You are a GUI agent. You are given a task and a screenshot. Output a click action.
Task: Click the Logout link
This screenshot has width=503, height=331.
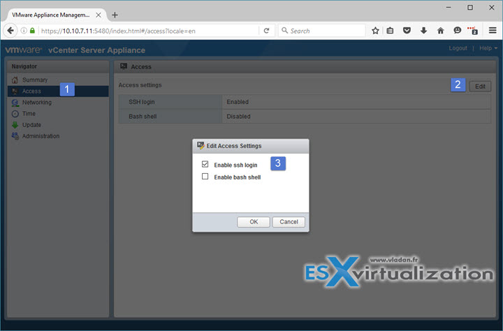point(458,48)
